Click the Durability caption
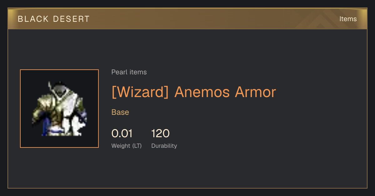The width and height of the screenshot is (375, 196). 164,146
